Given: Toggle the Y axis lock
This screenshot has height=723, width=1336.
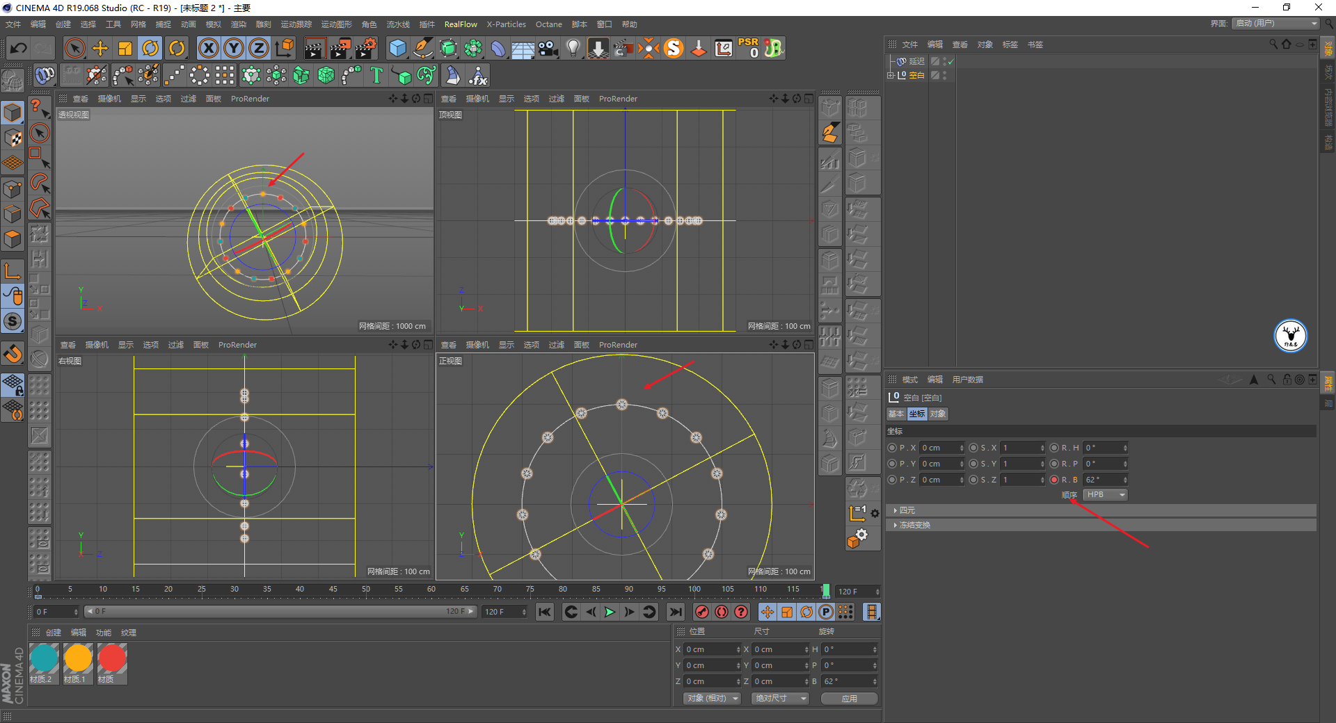Looking at the screenshot, I should tap(234, 48).
